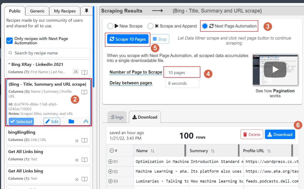304x189 pixels.
Task: Click the Selected button on the Bing recipe
Action: point(21,122)
